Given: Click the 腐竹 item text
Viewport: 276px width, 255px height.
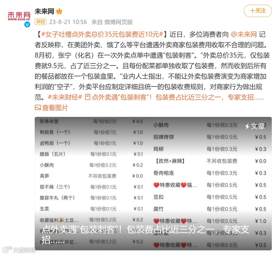Looking at the screenshot, I should [158, 209].
